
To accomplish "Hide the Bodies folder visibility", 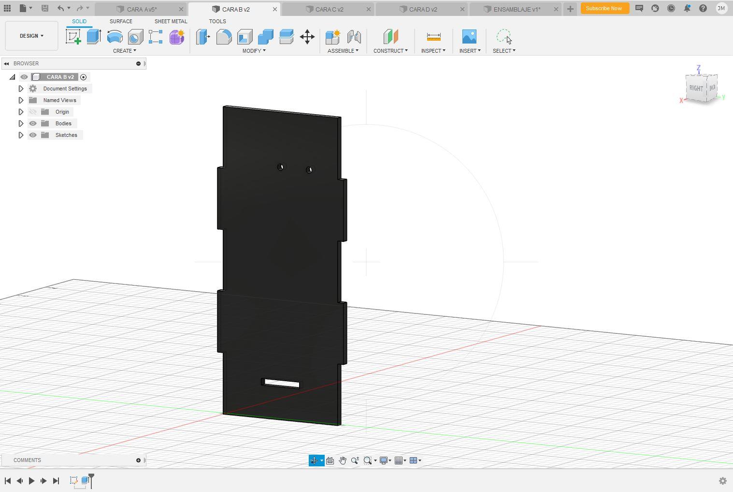I will [33, 123].
